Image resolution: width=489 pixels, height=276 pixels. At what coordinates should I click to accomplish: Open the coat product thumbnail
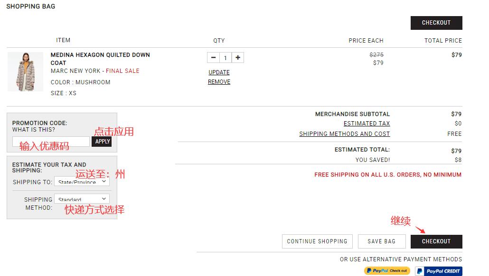(x=25, y=71)
